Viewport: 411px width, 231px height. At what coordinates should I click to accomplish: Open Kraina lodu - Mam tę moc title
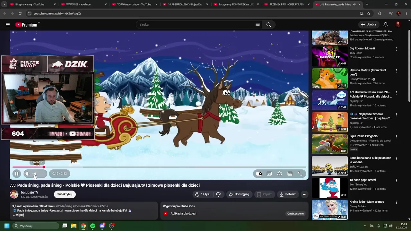pyautogui.click(x=367, y=202)
